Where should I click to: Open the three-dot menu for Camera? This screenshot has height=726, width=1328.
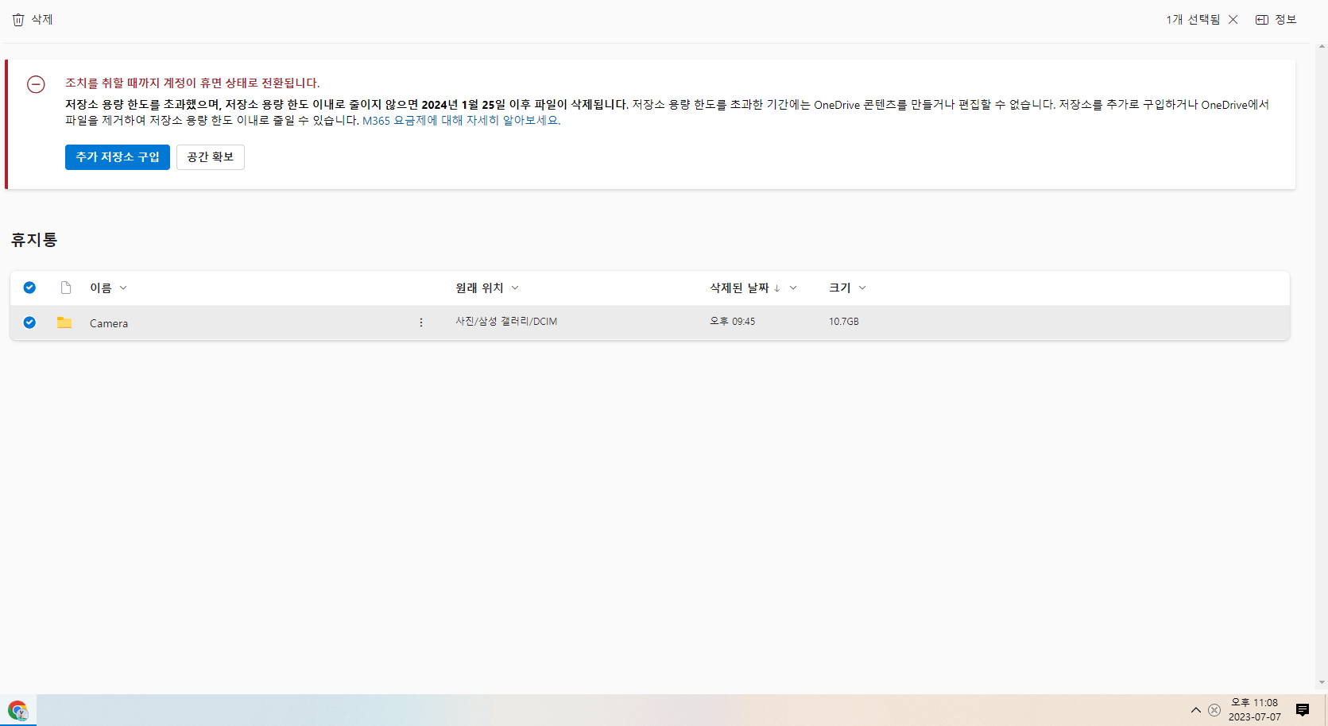(x=421, y=322)
